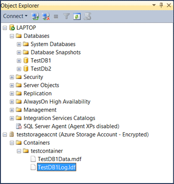Click the Management folder icon
This screenshot has width=174, height=184.
click(19, 110)
